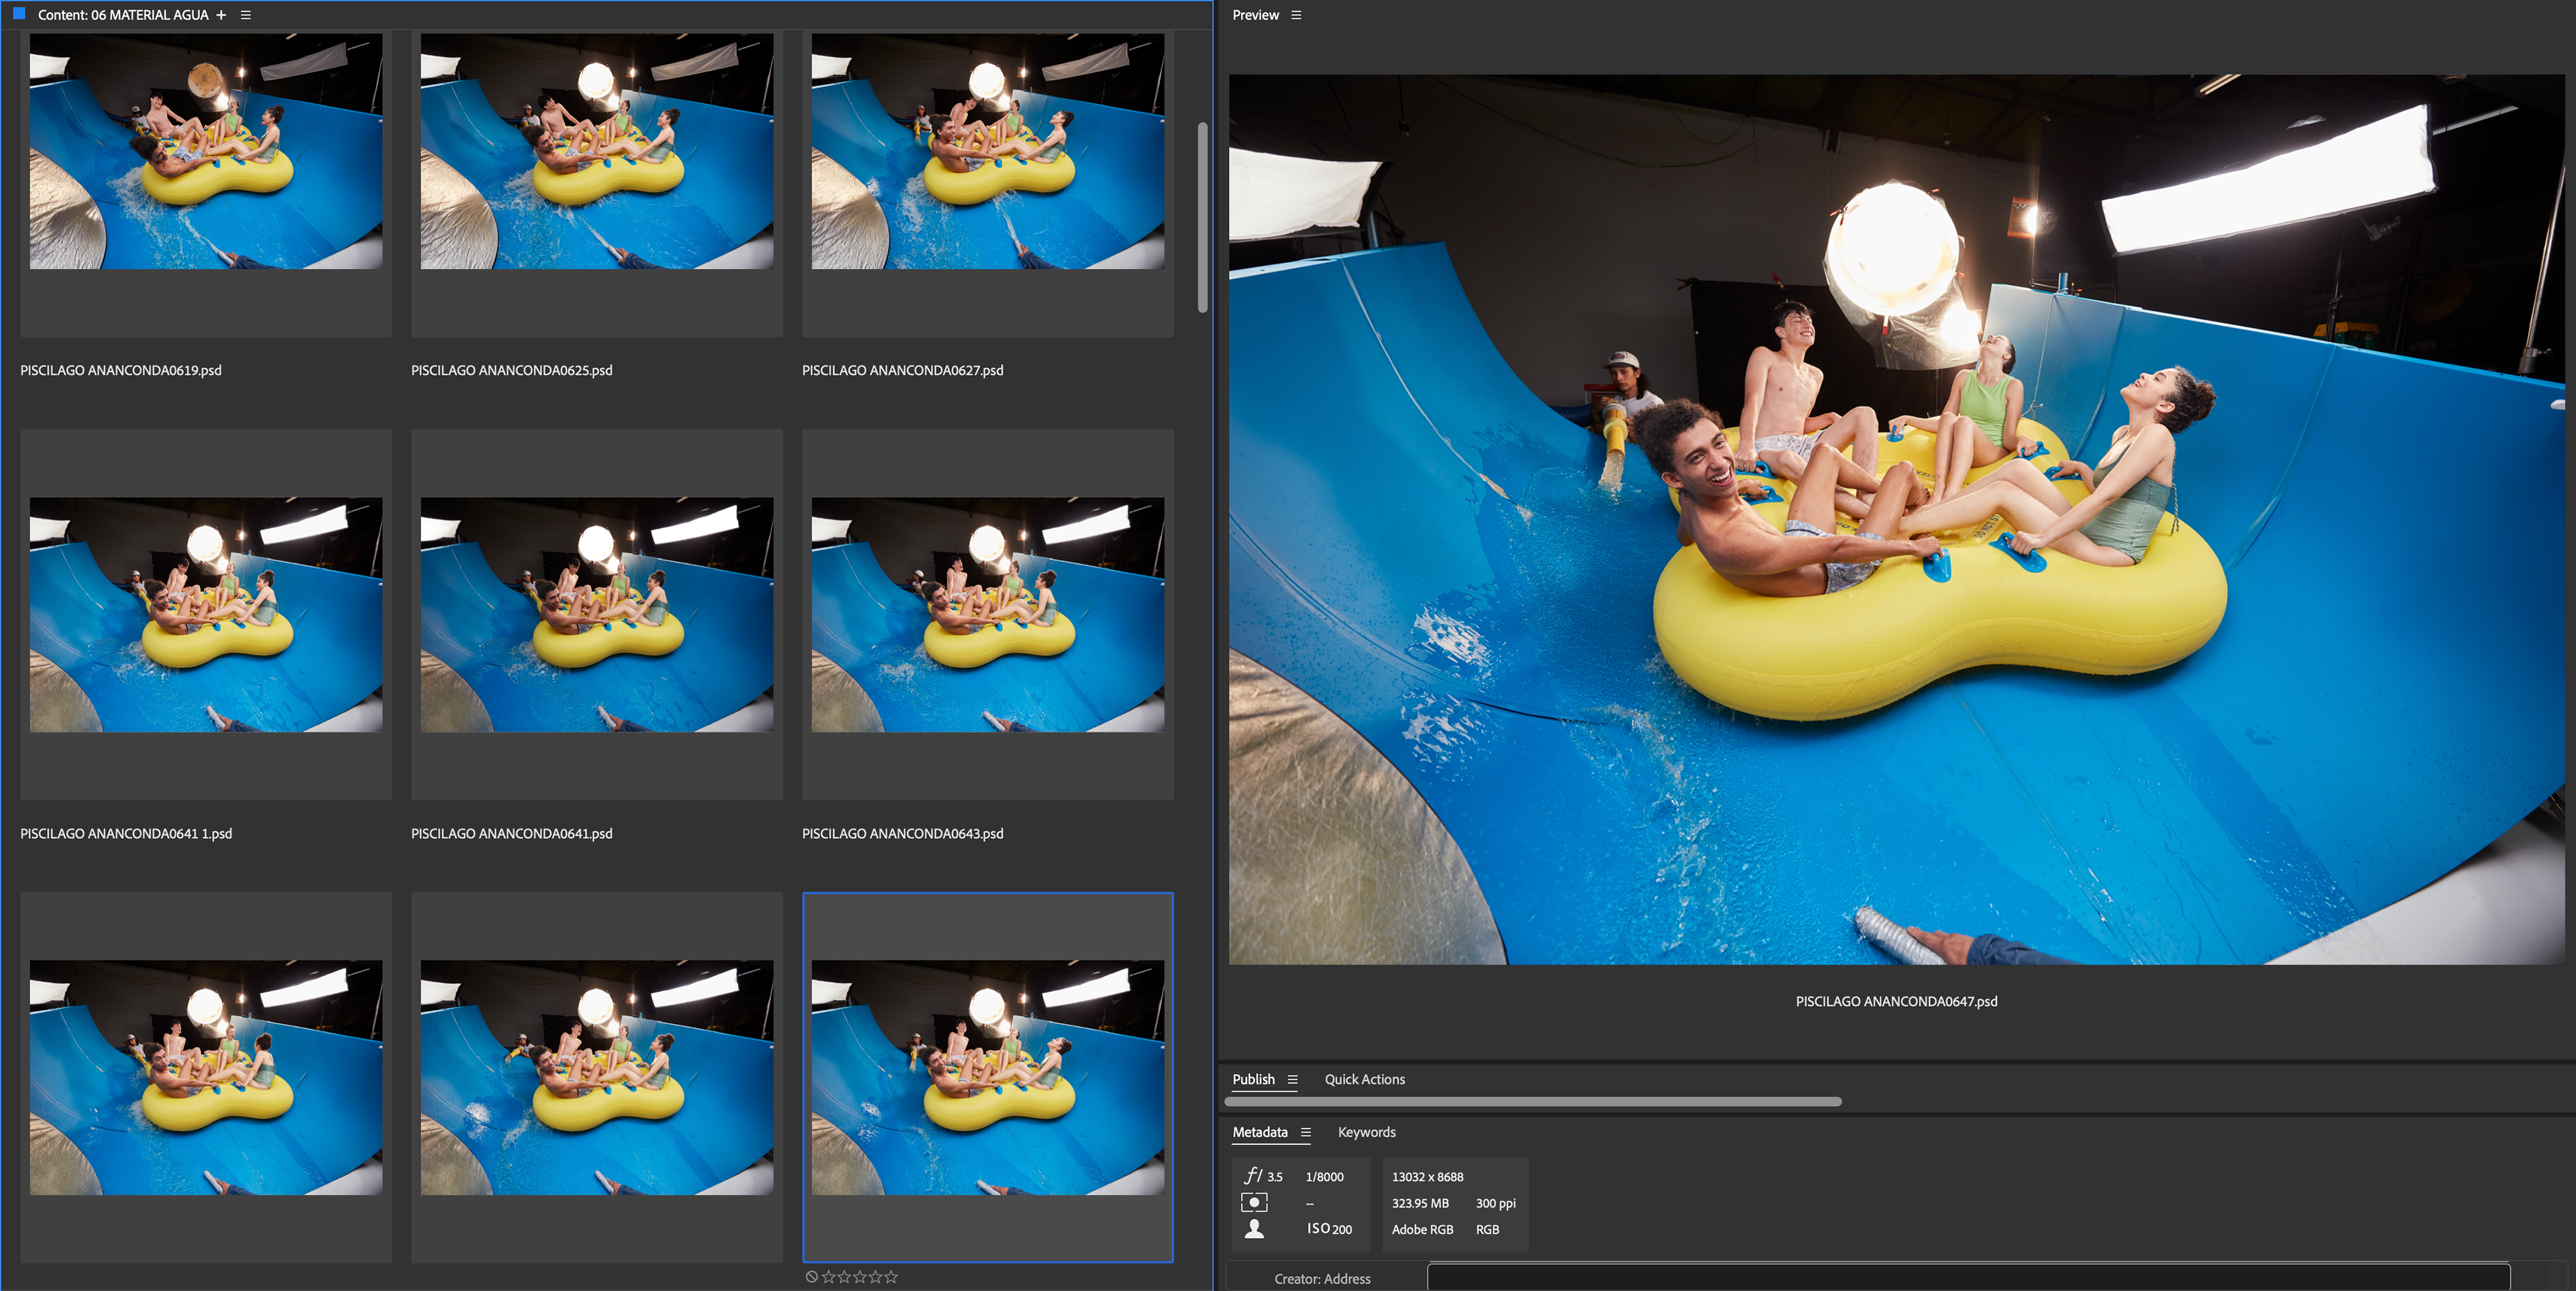Switch to the Keywords tab

coord(1366,1132)
